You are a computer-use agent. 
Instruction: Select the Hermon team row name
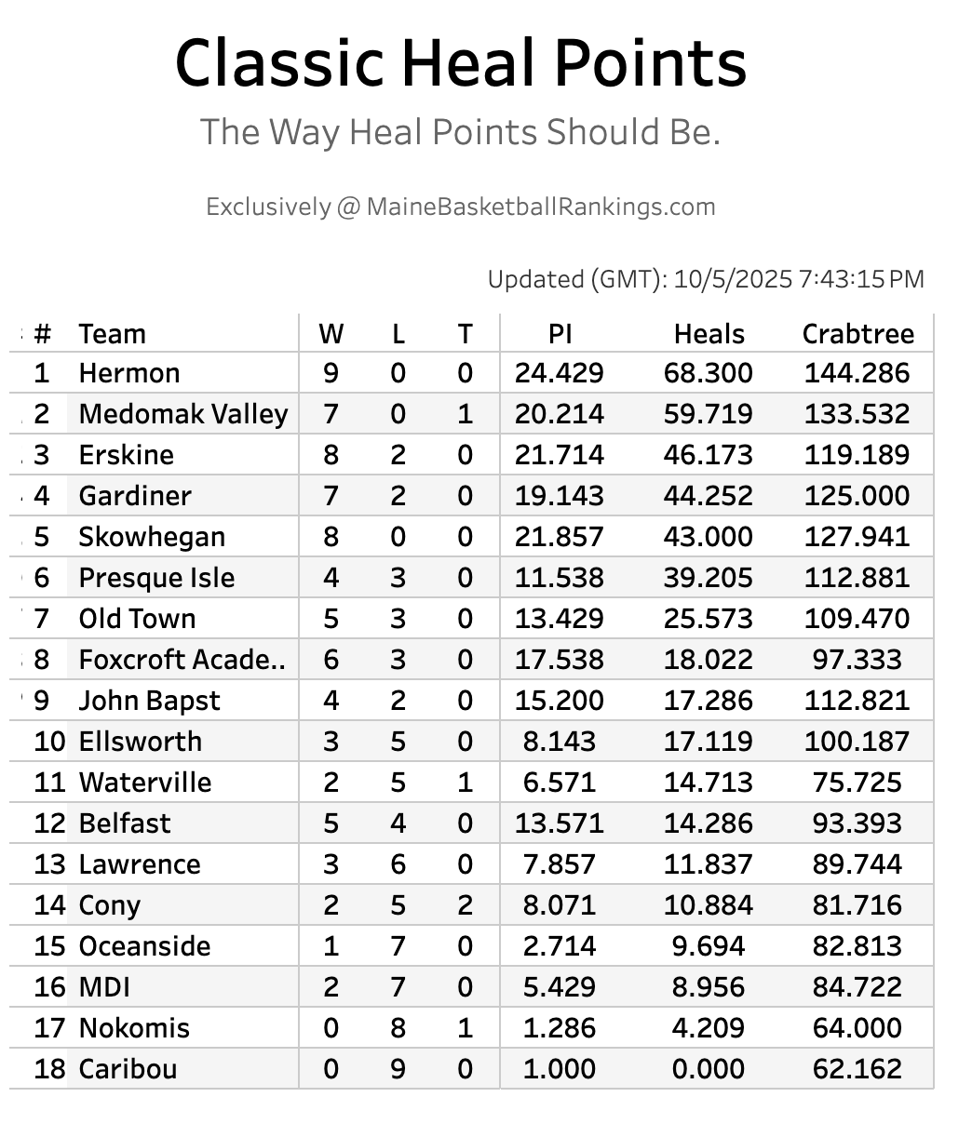click(129, 373)
